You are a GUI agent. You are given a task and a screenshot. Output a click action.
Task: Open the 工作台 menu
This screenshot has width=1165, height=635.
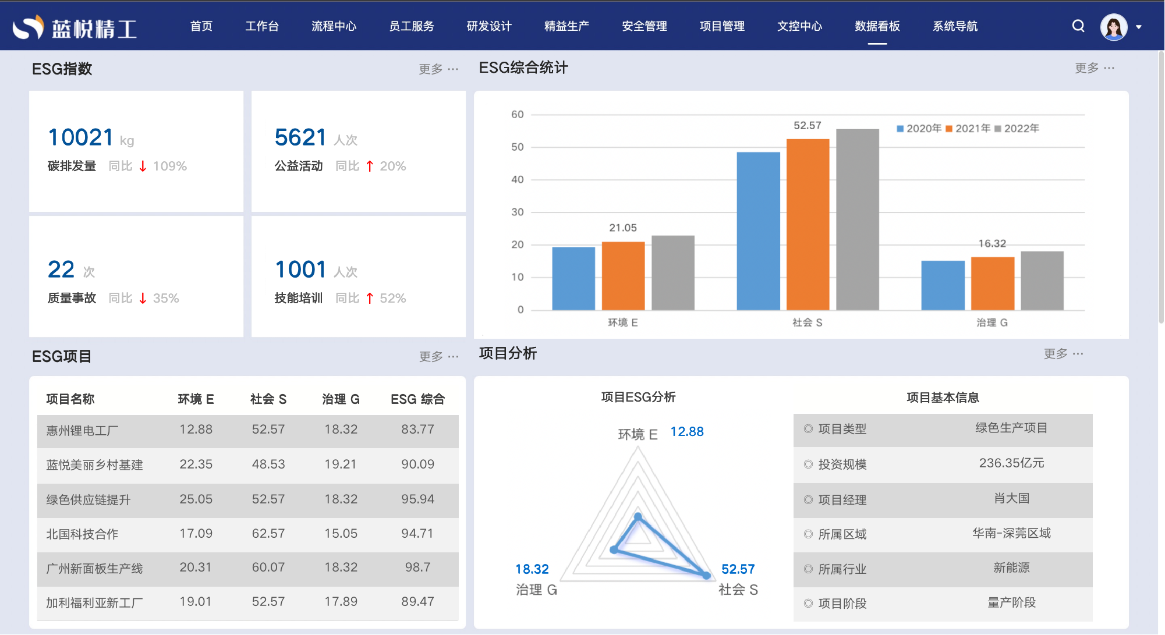262,26
